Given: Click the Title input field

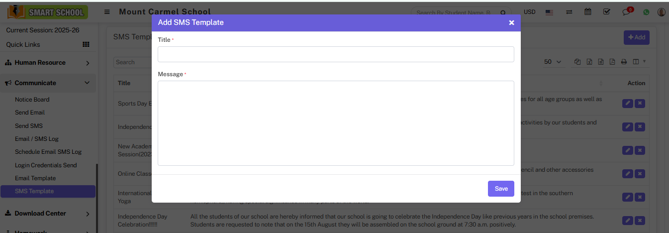Looking at the screenshot, I should coord(336,54).
